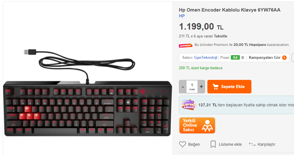The height and width of the screenshot is (155, 294).
Task: Click the 9,6 seller score badge
Action: 235,58
